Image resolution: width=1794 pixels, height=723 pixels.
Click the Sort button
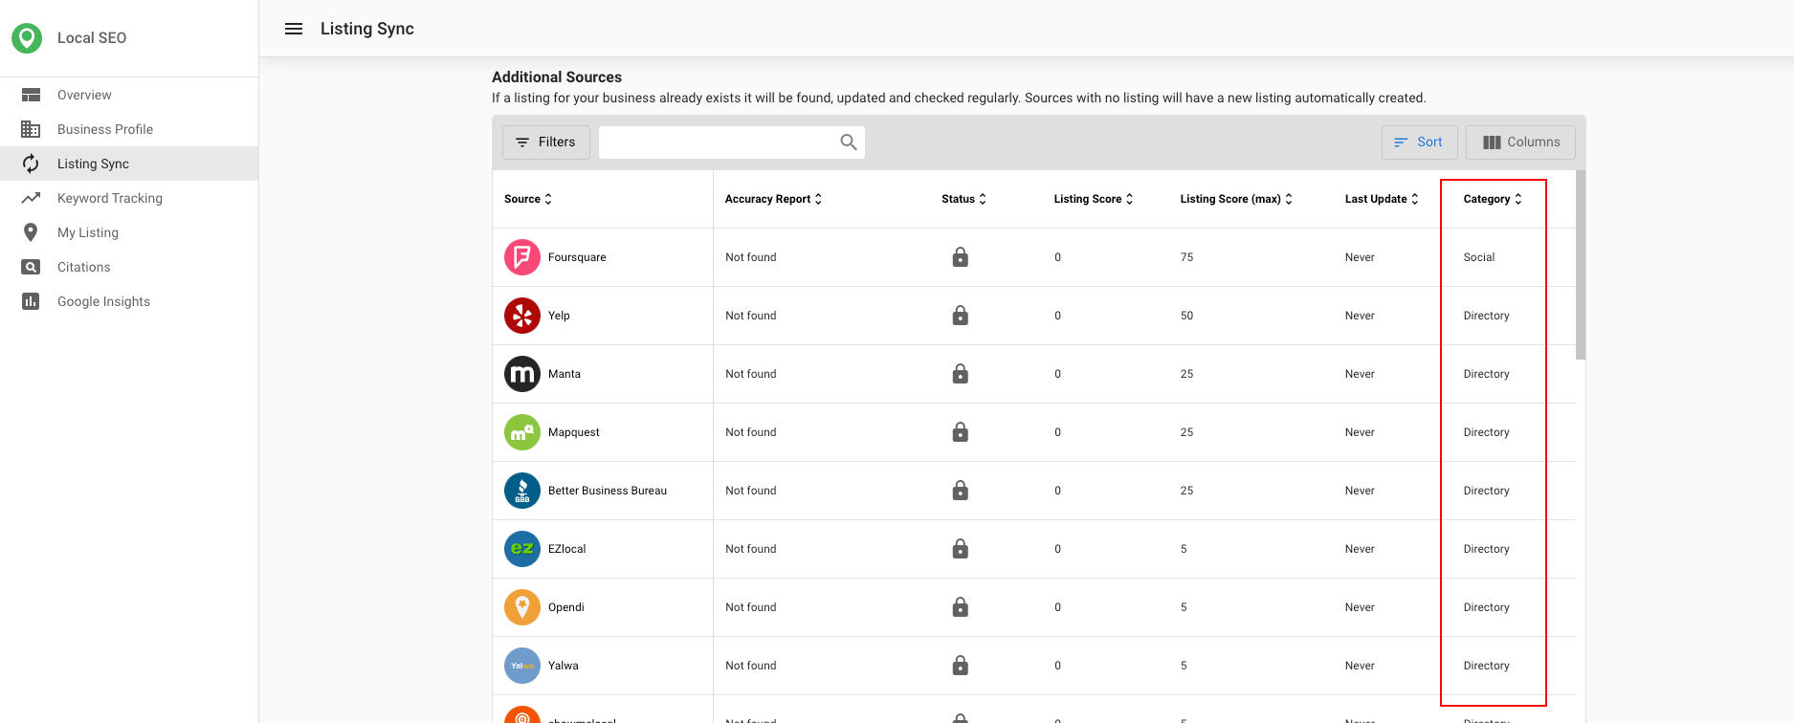[x=1419, y=142]
